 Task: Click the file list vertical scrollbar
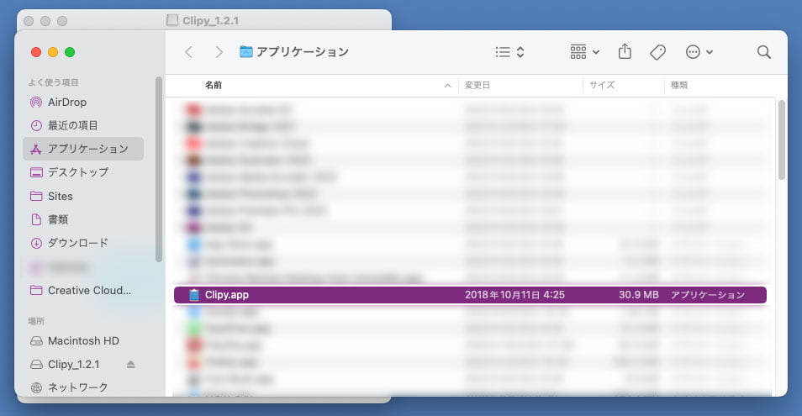tap(781, 139)
